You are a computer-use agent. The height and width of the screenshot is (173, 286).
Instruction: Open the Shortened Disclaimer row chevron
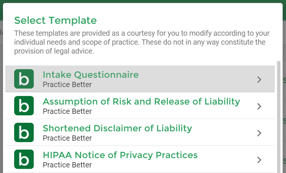pos(259,133)
